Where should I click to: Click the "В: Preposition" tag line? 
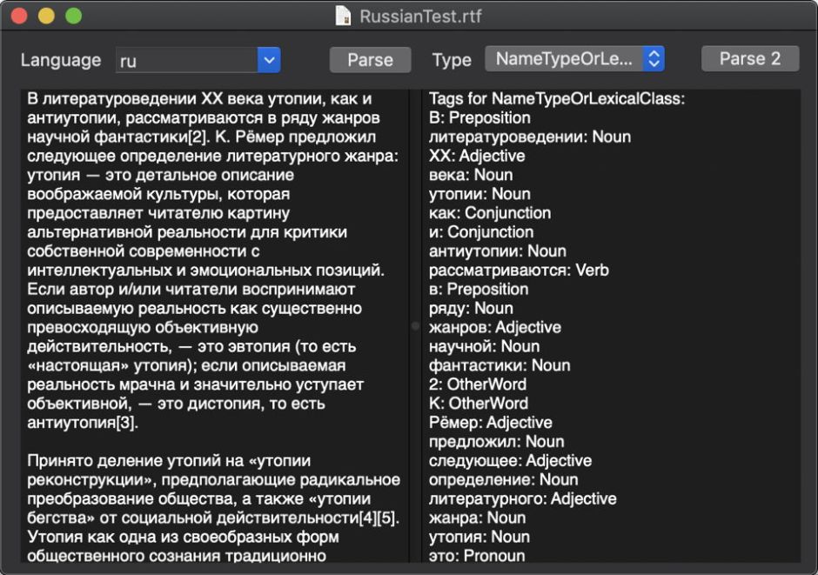click(x=479, y=117)
